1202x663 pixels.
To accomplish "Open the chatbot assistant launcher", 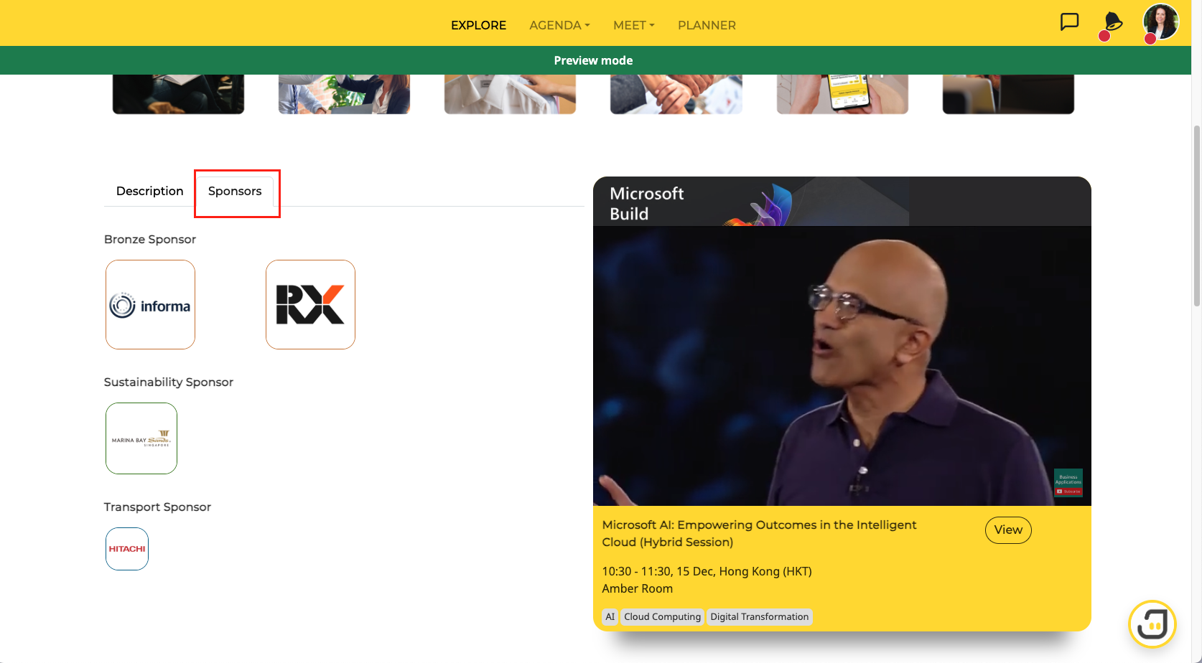I will tap(1152, 624).
